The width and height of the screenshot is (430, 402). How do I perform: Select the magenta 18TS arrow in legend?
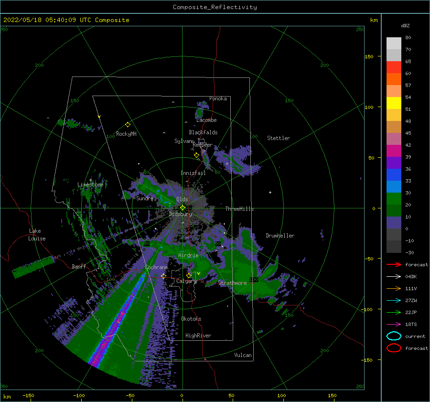394,325
